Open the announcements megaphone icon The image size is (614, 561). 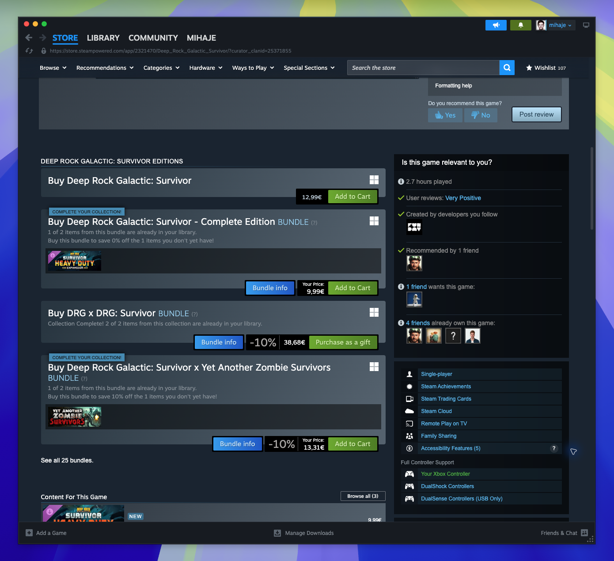(496, 25)
